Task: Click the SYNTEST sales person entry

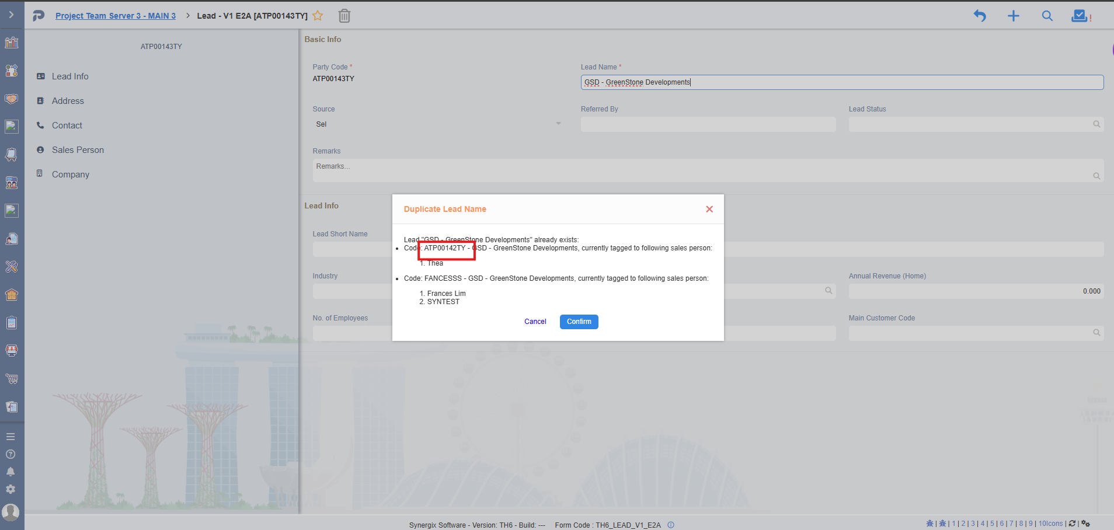Action: coord(443,302)
